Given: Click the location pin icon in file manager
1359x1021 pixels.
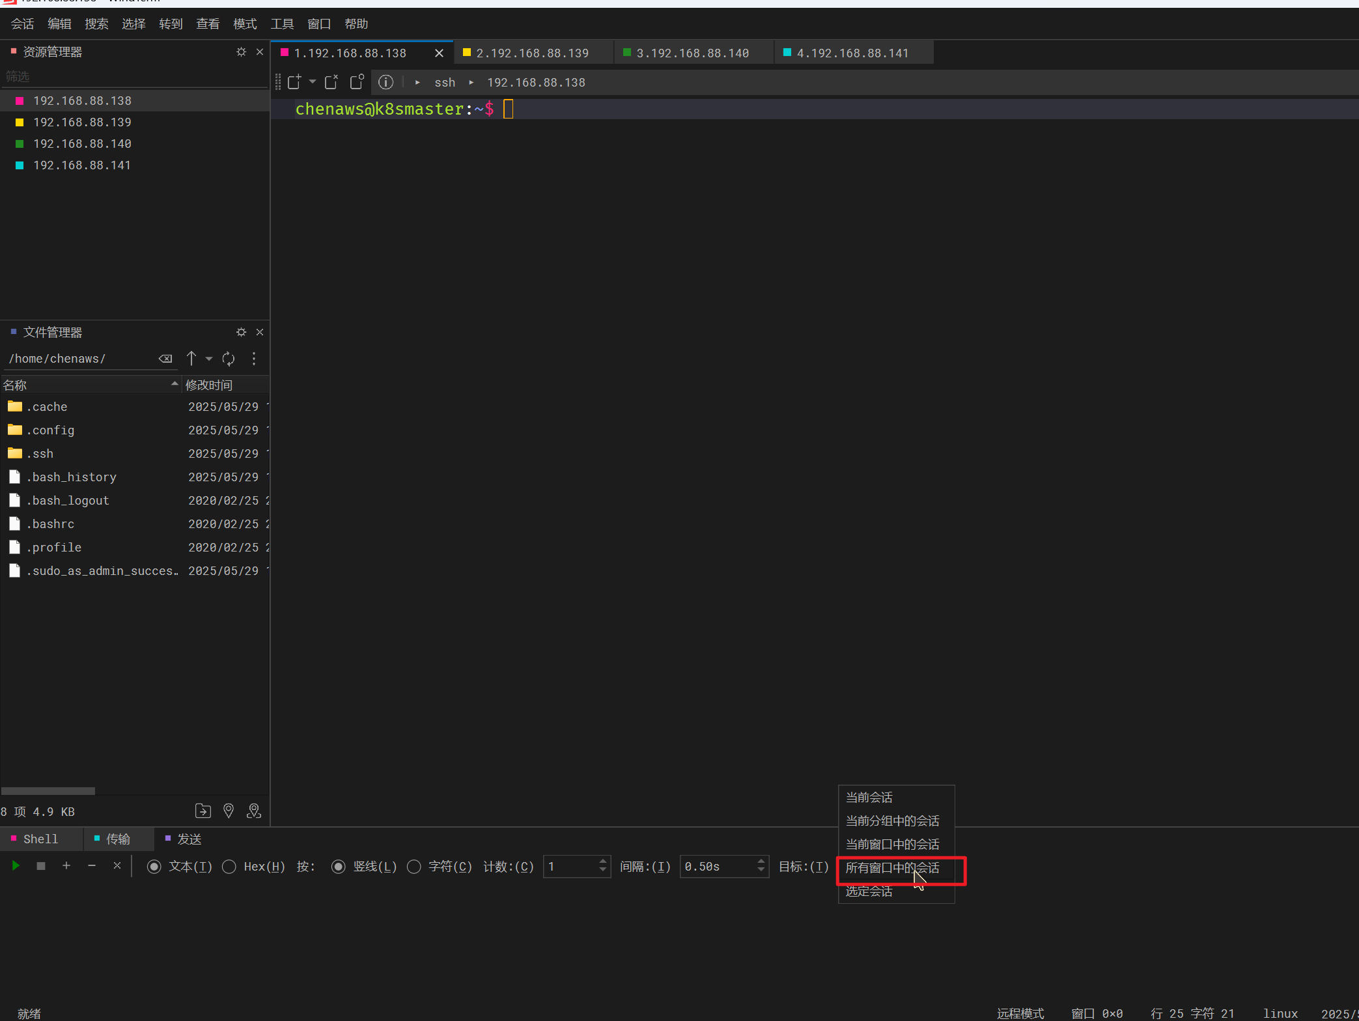Looking at the screenshot, I should pyautogui.click(x=229, y=811).
